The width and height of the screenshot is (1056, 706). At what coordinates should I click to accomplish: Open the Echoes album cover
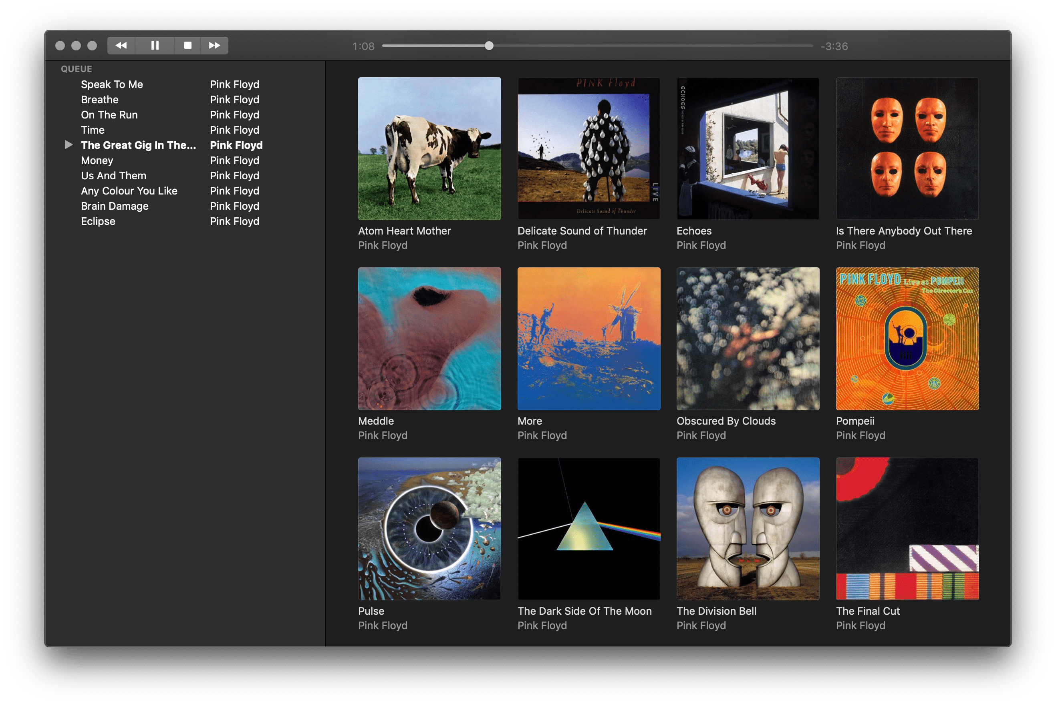coord(747,148)
